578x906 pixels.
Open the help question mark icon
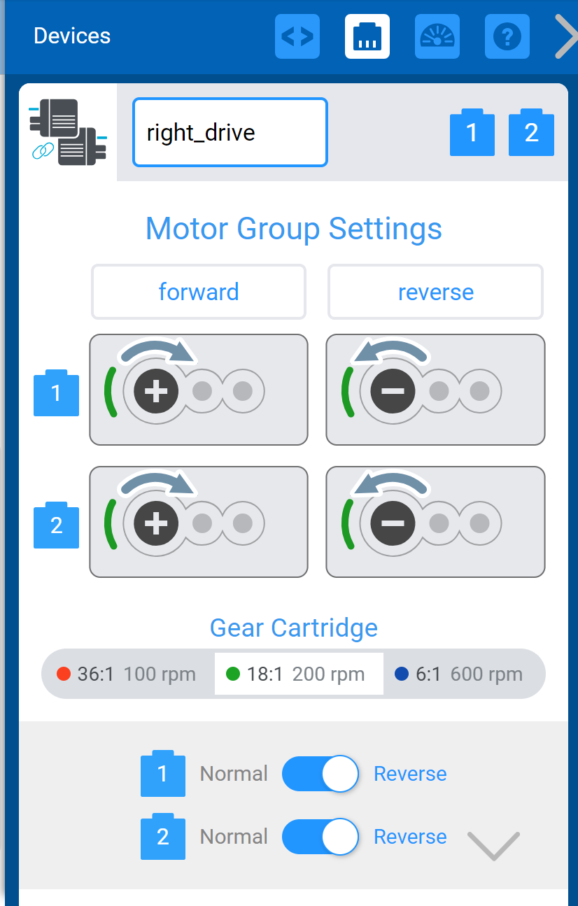507,36
